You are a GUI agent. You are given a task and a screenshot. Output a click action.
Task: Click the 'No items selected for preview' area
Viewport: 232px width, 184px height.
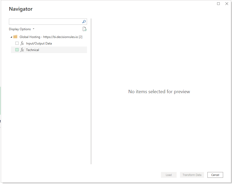click(x=159, y=92)
